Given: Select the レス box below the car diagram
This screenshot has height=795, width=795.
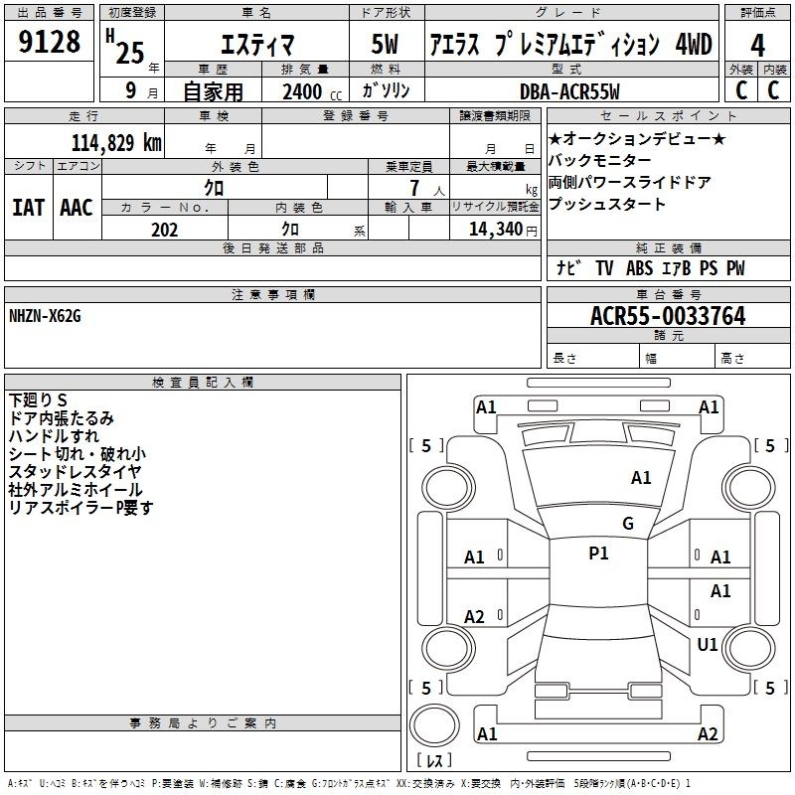Looking at the screenshot, I should pos(434,760).
